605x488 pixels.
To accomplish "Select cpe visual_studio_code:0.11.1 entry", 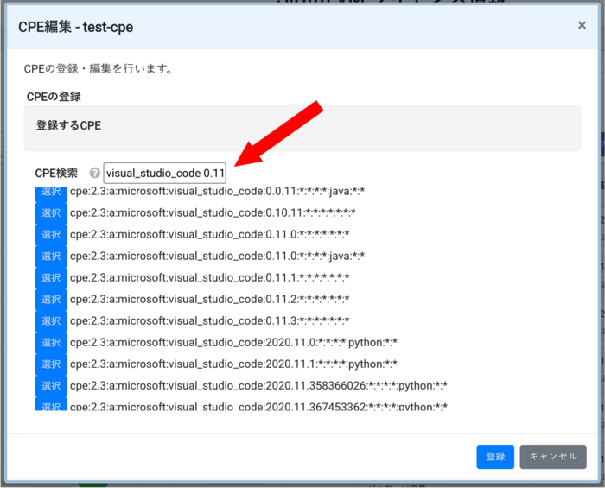I will coord(51,278).
